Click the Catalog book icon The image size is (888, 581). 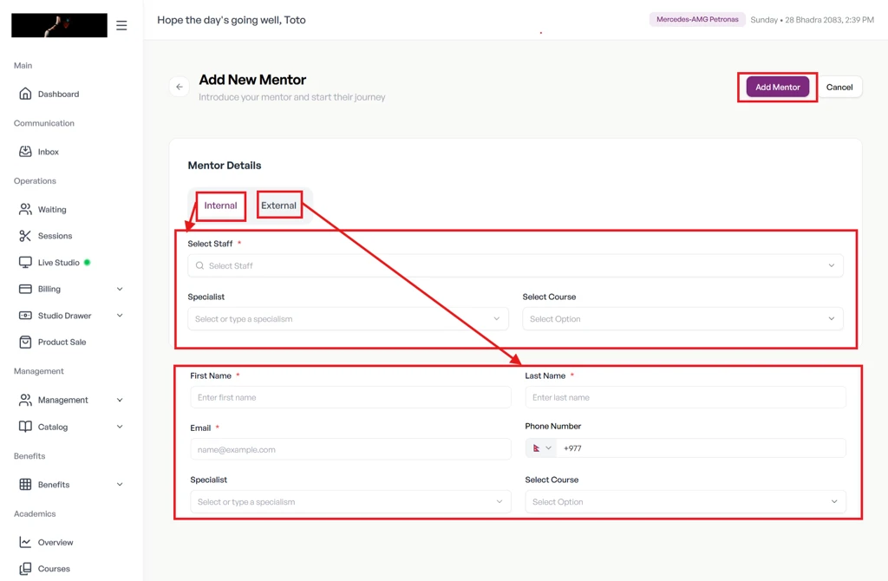(x=25, y=427)
